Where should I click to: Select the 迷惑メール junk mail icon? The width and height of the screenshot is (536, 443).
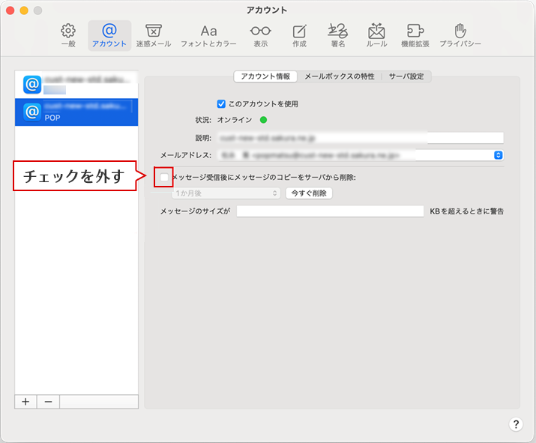153,34
